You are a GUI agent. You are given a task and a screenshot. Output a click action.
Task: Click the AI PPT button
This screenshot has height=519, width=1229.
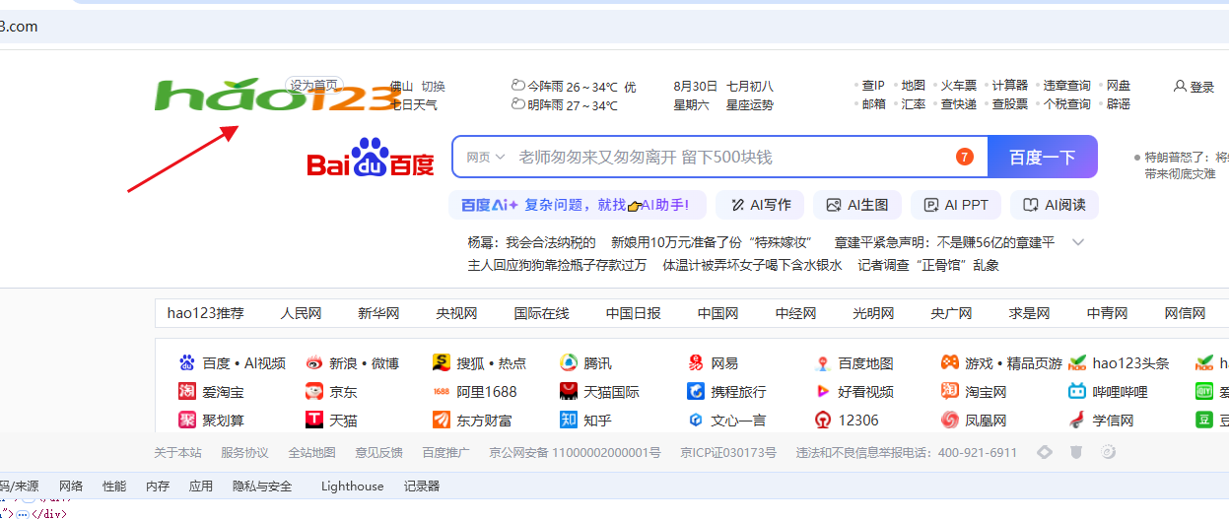956,205
